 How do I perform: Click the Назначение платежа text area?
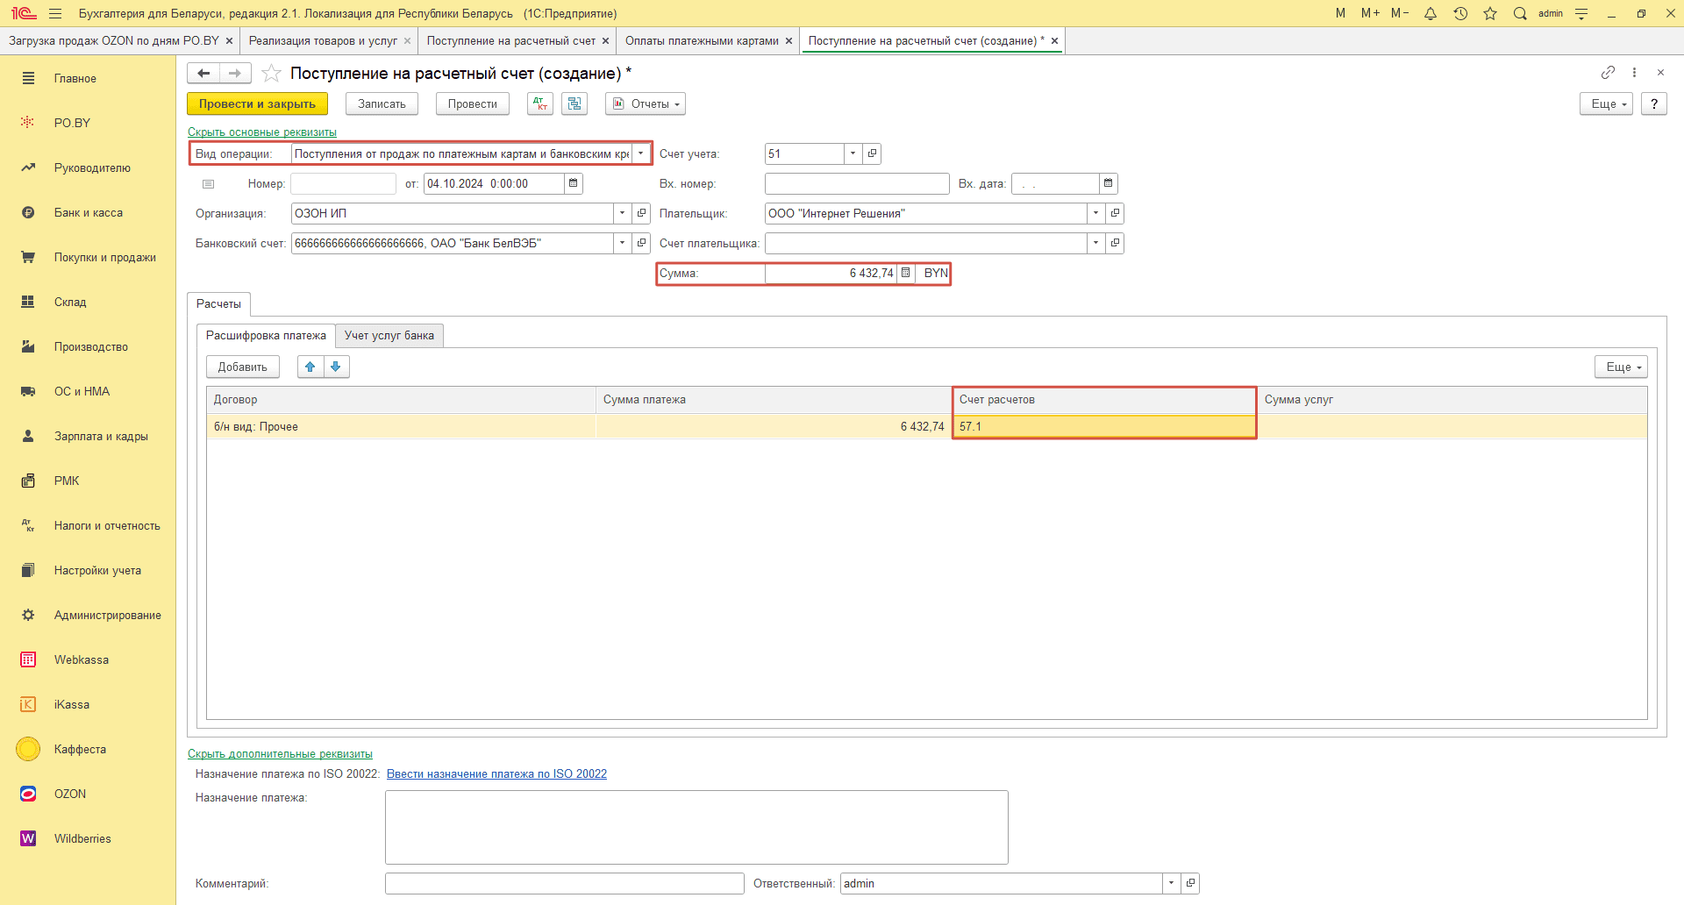[696, 827]
